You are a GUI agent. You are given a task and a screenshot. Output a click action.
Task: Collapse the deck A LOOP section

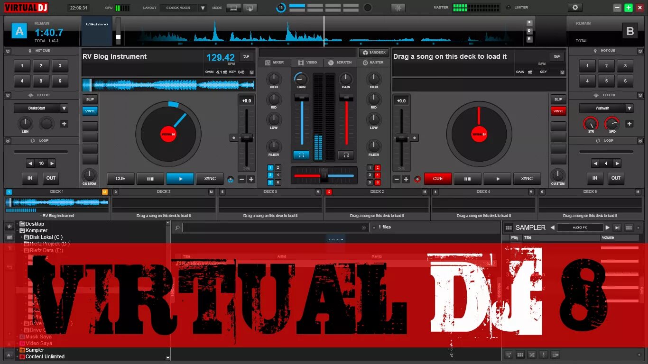[x=8, y=141]
